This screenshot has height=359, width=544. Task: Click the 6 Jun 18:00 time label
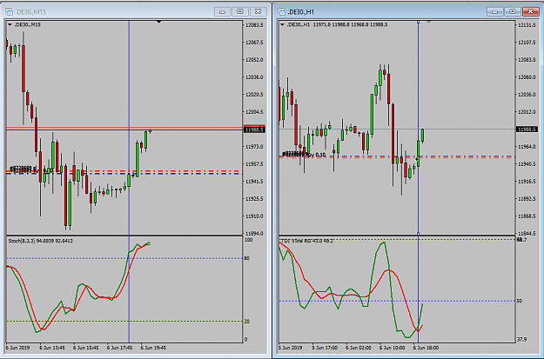pos(426,348)
